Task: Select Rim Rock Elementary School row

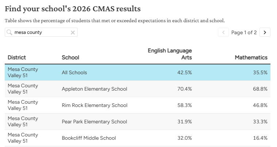Action: [138, 105]
